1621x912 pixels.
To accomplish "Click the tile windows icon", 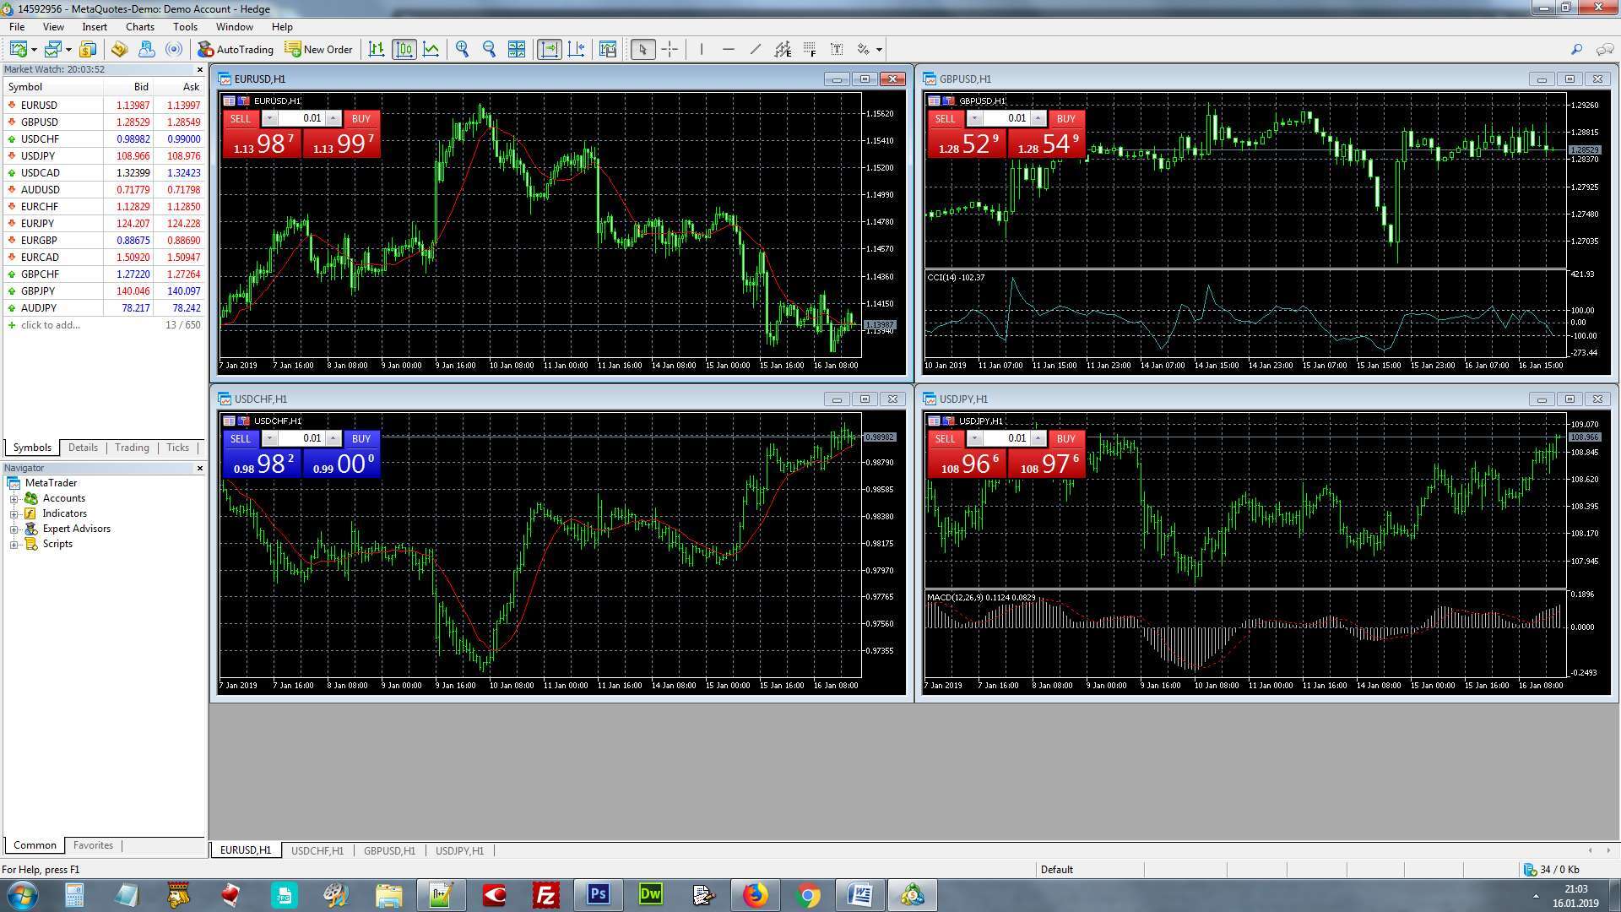I will coord(517,50).
